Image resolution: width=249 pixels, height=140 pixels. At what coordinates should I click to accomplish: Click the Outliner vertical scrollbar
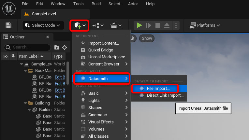pyautogui.click(x=68, y=73)
